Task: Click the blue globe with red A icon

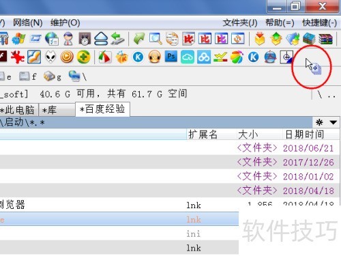Action: [x=270, y=57]
